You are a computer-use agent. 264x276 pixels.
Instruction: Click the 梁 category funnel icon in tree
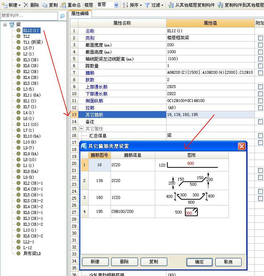pyautogui.click(x=12, y=25)
